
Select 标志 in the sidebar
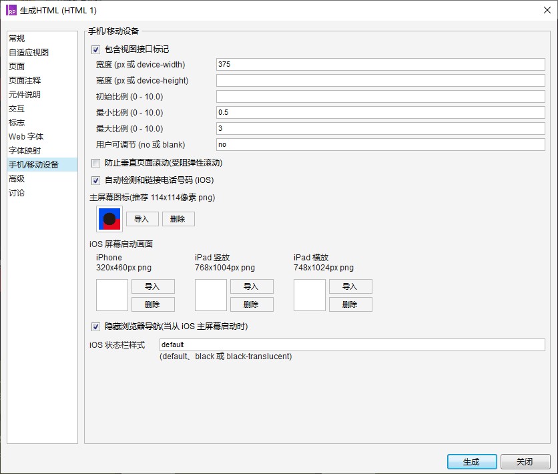click(x=42, y=123)
